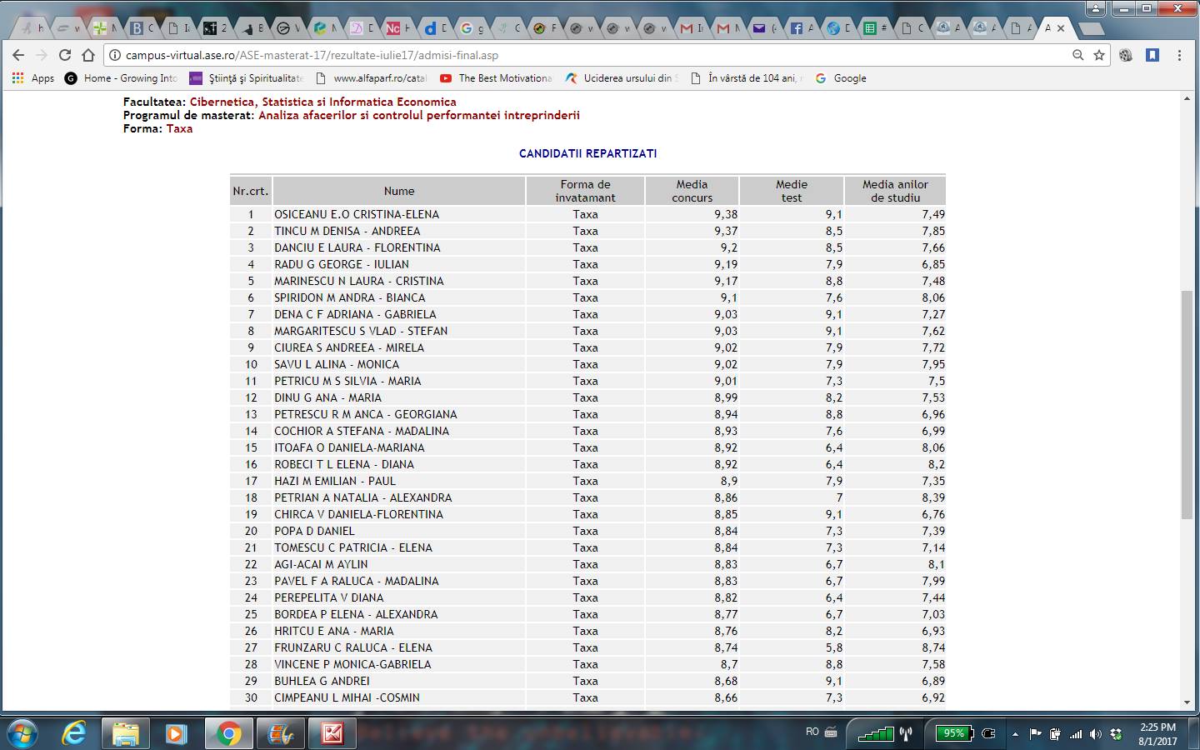The image size is (1200, 750).
Task: Select name HAZI M EMILIAN - PAUL
Action: (335, 481)
